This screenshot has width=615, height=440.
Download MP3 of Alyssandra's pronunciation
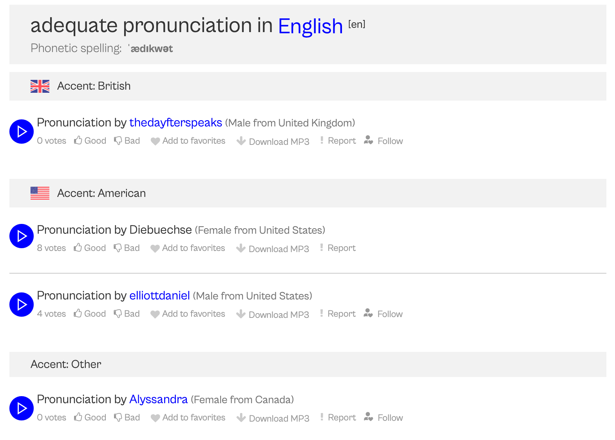[273, 418]
